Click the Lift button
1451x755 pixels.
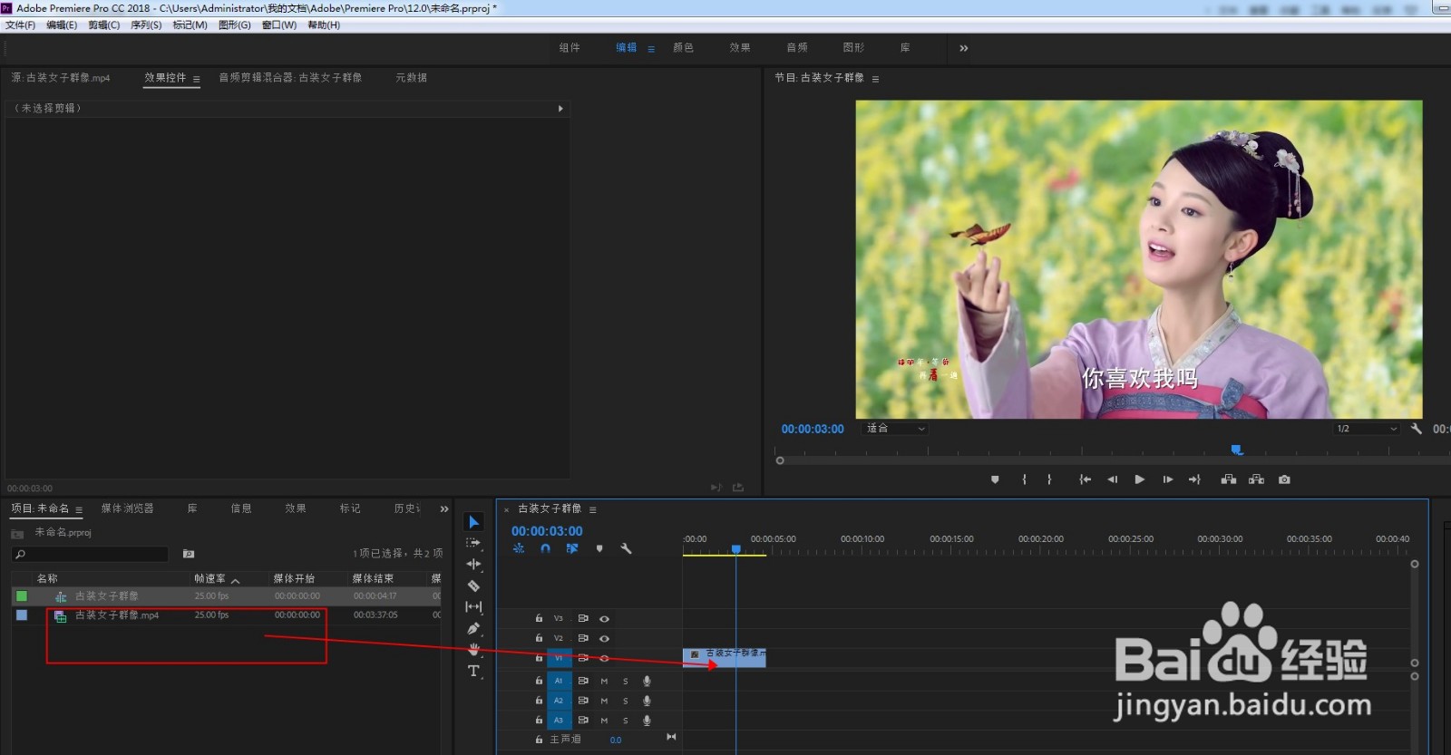tap(1228, 479)
